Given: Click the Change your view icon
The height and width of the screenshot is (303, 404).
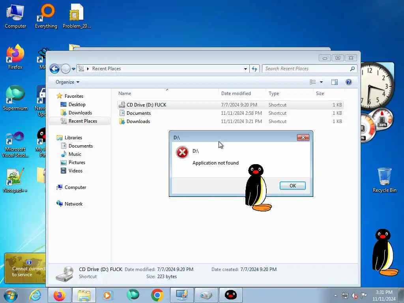Looking at the screenshot, I should click(x=312, y=82).
